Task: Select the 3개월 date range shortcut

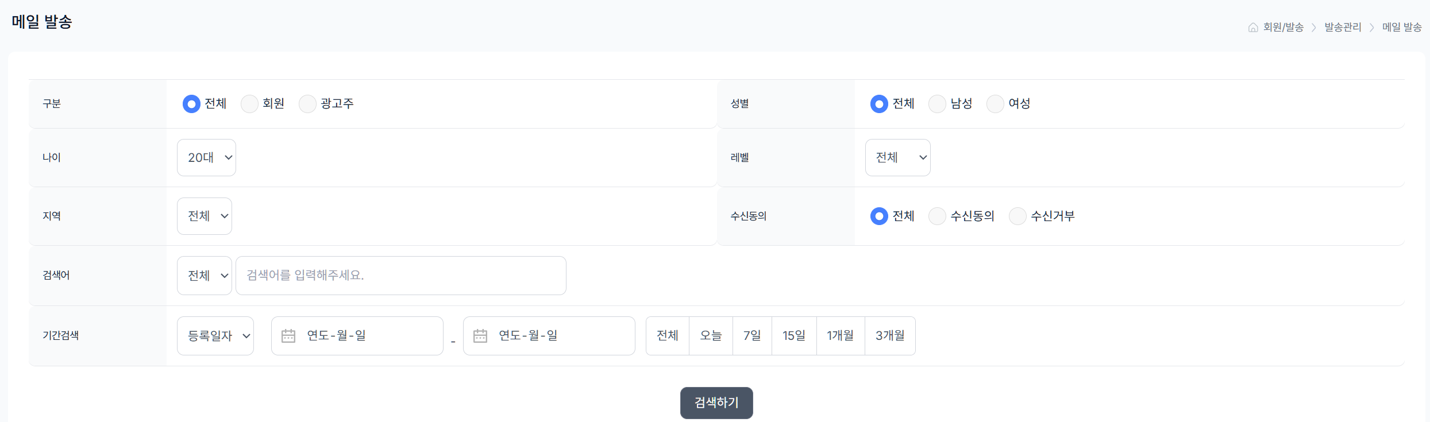Action: [x=890, y=336]
